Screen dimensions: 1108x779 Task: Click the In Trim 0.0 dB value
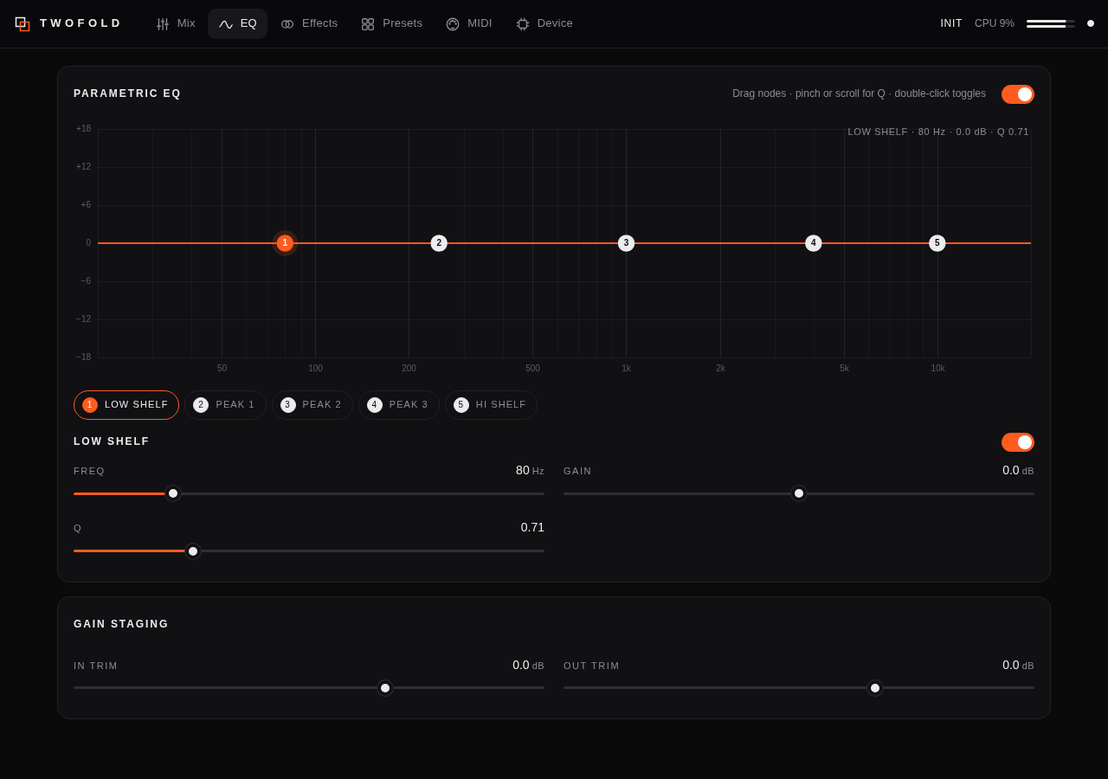point(528,665)
